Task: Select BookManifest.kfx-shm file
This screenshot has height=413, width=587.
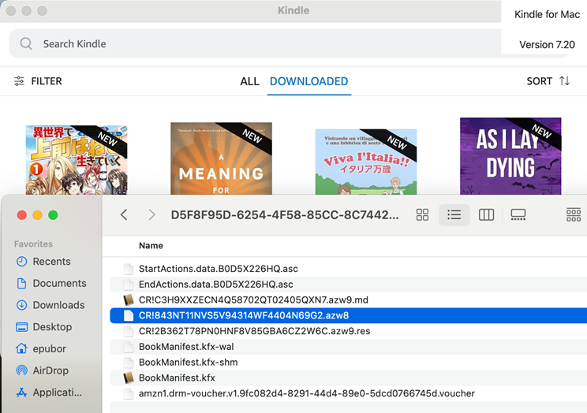Action: tap(349, 362)
